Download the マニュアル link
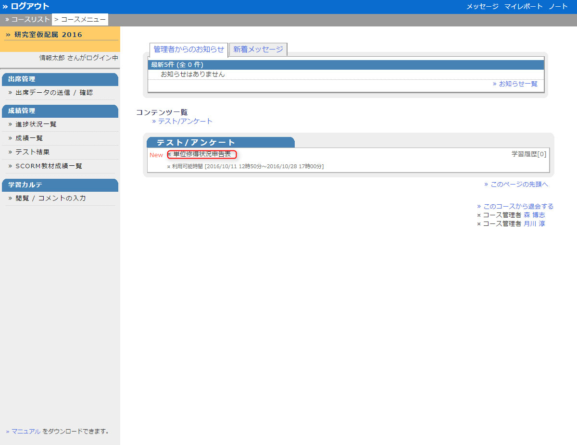Image resolution: width=577 pixels, height=445 pixels. (26, 431)
